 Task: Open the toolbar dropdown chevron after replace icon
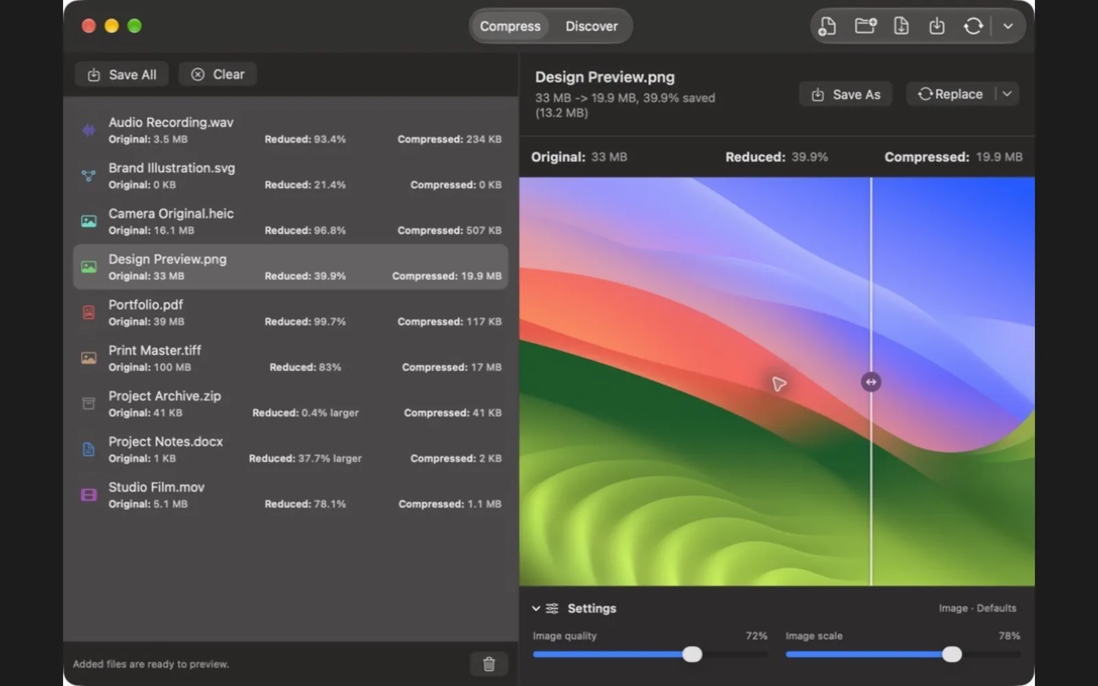(1007, 26)
